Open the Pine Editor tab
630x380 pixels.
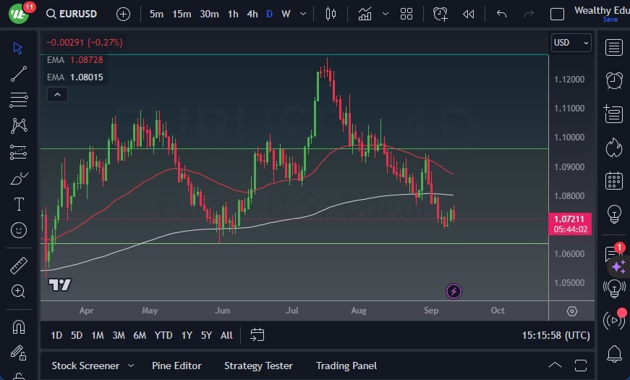click(x=176, y=366)
